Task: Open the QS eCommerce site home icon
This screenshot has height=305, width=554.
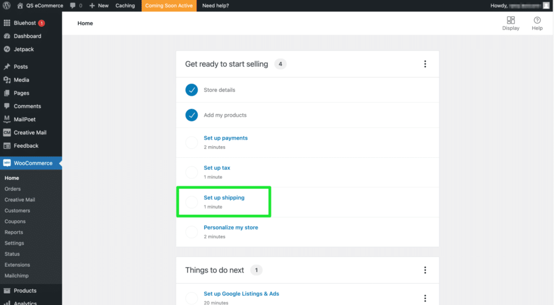Action: [20, 5]
